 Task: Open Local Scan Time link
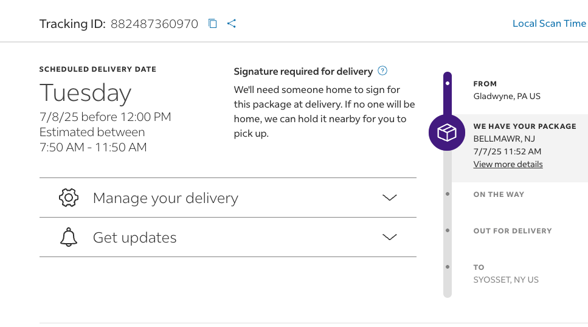coord(549,23)
